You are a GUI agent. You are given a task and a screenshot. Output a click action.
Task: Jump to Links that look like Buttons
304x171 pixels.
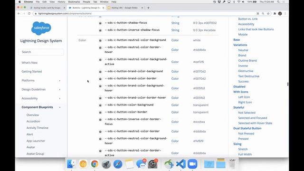pos(256,29)
